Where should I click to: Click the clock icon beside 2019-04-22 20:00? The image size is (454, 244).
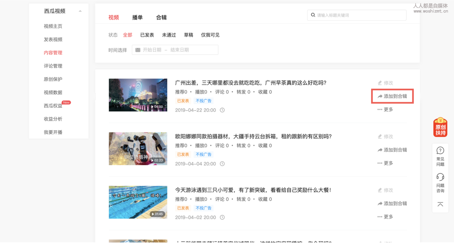coord(222,110)
